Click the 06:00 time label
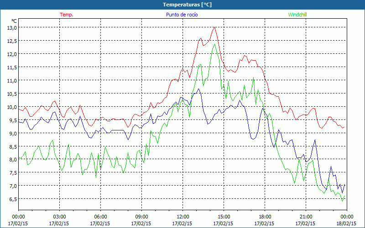This screenshot has width=365, height=228. click(x=100, y=217)
